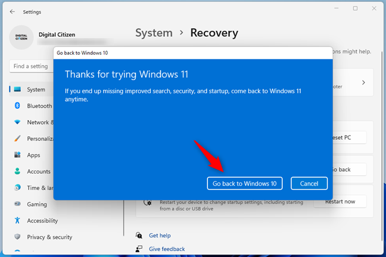Click the Reset PC button
Viewport: 386px width, 257px height.
[350, 137]
